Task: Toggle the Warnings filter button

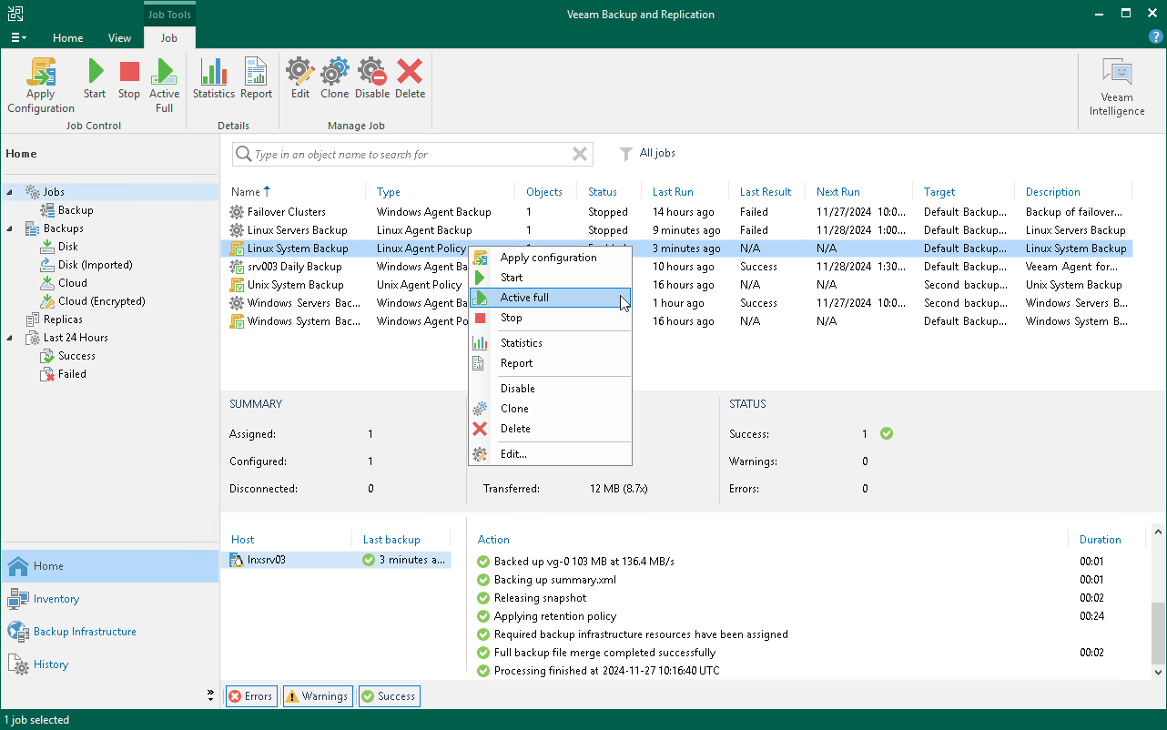Action: click(317, 696)
